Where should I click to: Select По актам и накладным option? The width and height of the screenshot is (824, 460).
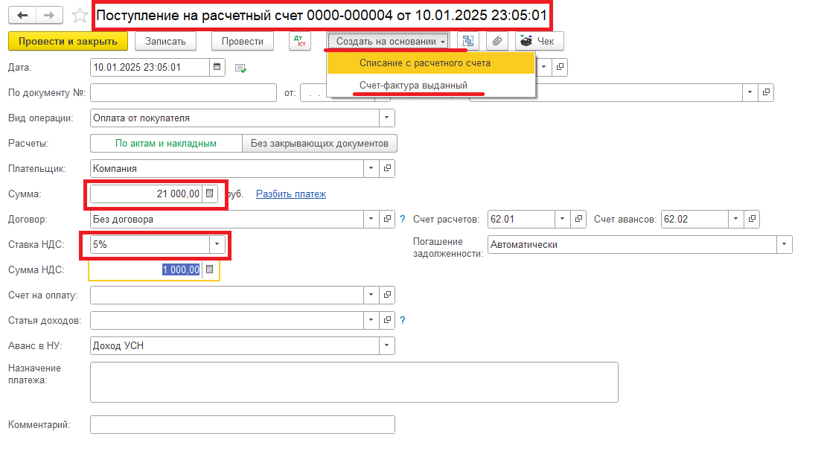pos(166,143)
